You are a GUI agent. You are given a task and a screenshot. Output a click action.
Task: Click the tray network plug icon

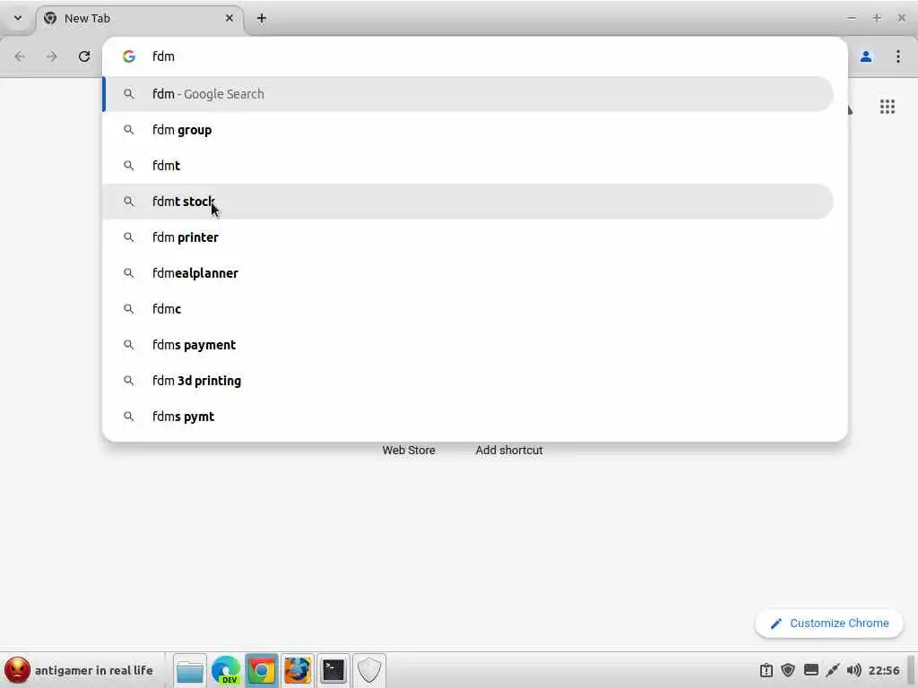click(833, 670)
